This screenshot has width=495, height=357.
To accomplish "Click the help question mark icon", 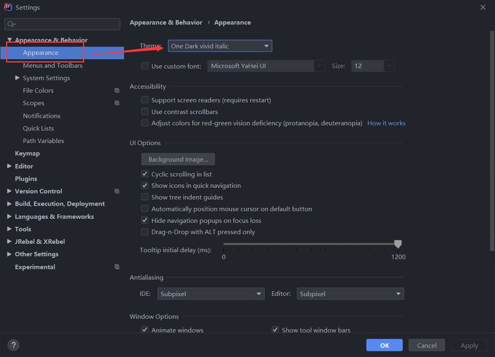I will (x=13, y=345).
